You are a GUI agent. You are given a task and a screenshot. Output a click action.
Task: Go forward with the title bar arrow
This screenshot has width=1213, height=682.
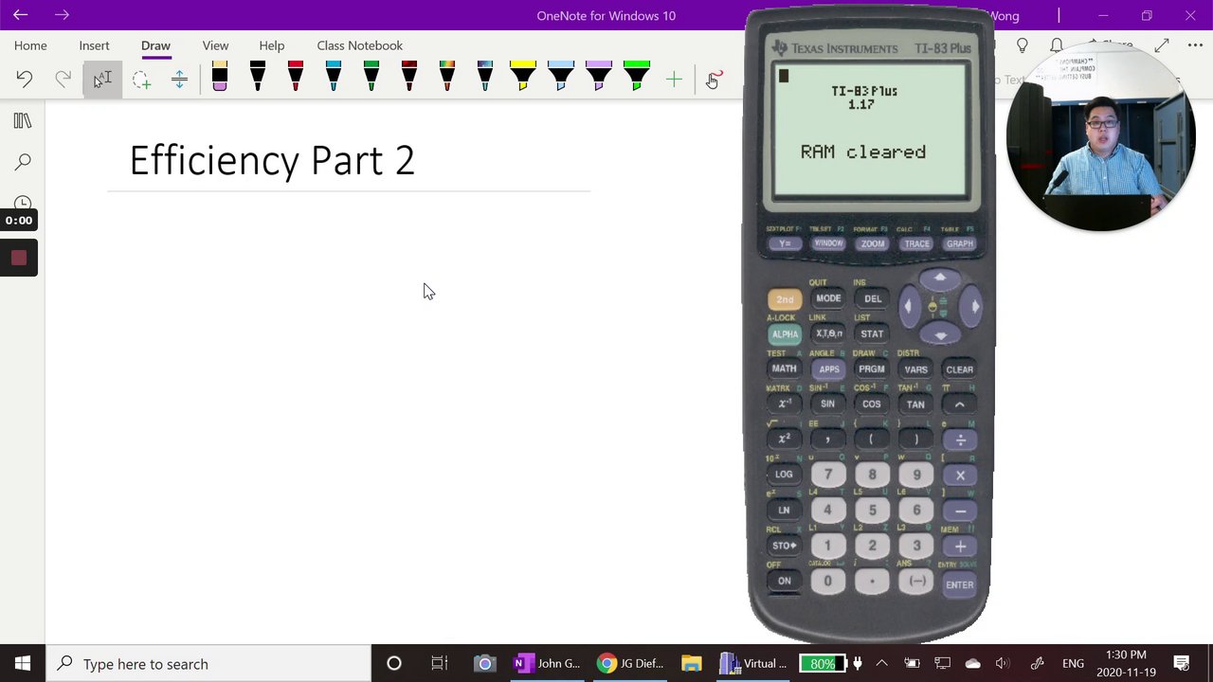point(62,15)
